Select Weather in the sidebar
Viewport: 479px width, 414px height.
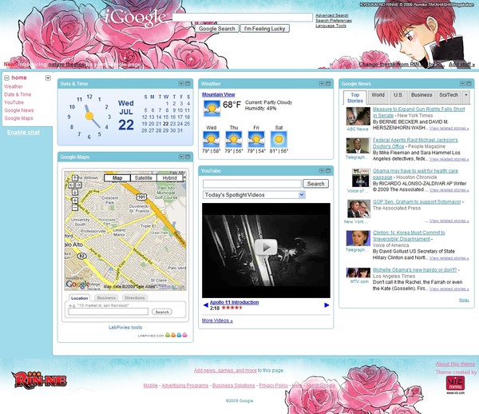[x=14, y=86]
